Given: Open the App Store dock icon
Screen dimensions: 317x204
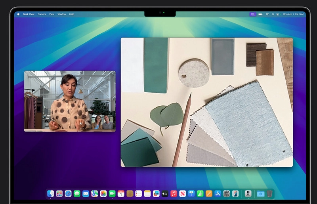Looking at the screenshot, I should pos(218,194).
